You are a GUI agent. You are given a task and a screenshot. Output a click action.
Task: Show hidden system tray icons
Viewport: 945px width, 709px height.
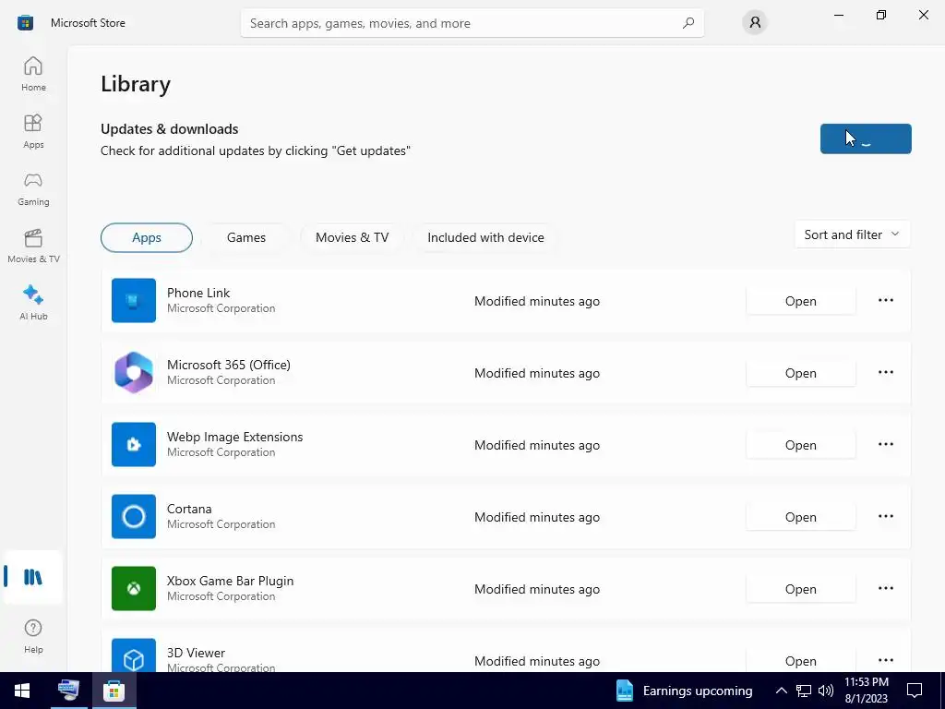(781, 691)
